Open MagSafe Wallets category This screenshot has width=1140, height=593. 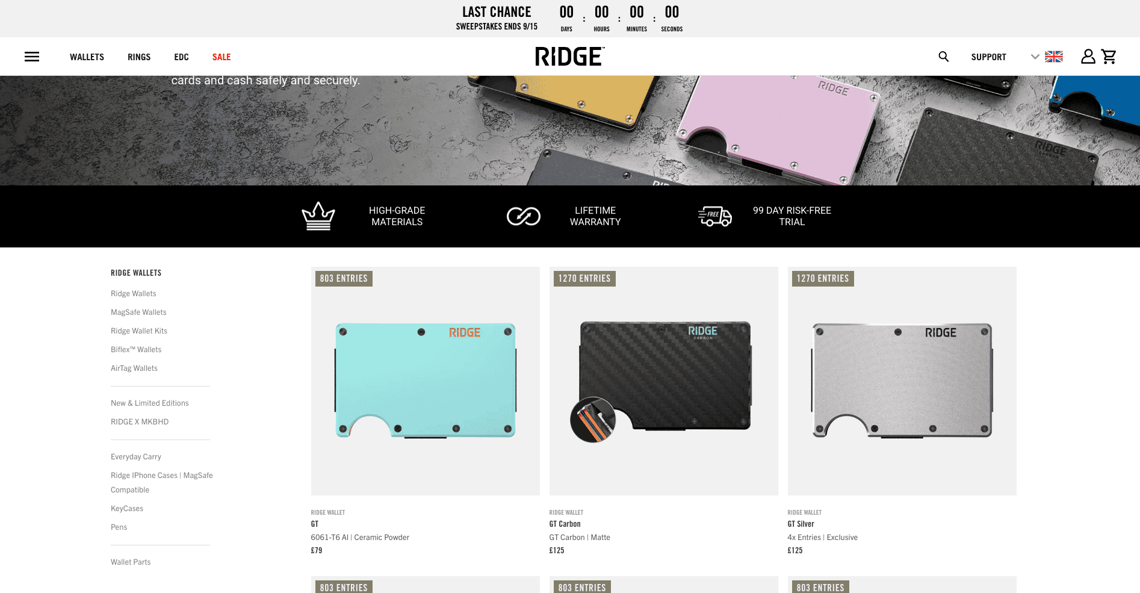138,312
